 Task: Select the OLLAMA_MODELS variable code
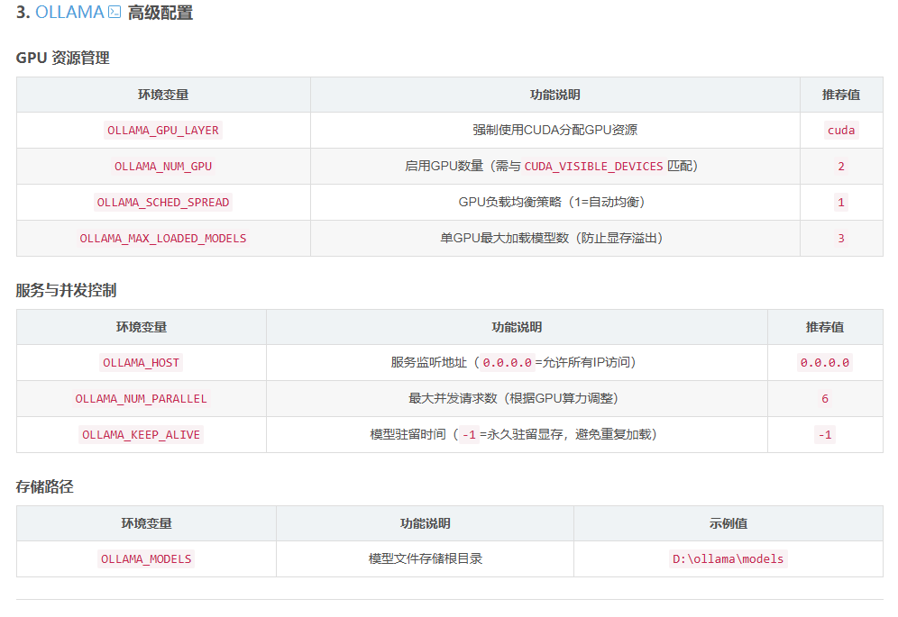pos(146,559)
